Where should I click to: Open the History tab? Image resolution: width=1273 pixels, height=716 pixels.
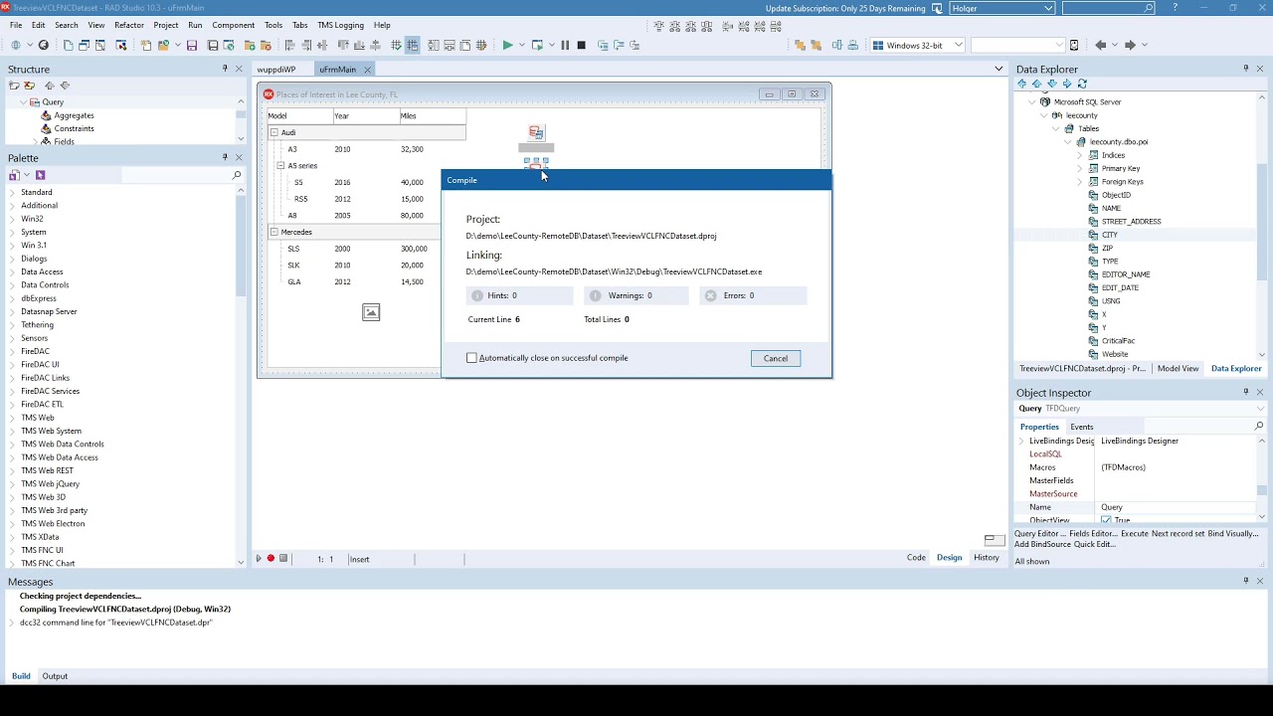[x=987, y=558]
